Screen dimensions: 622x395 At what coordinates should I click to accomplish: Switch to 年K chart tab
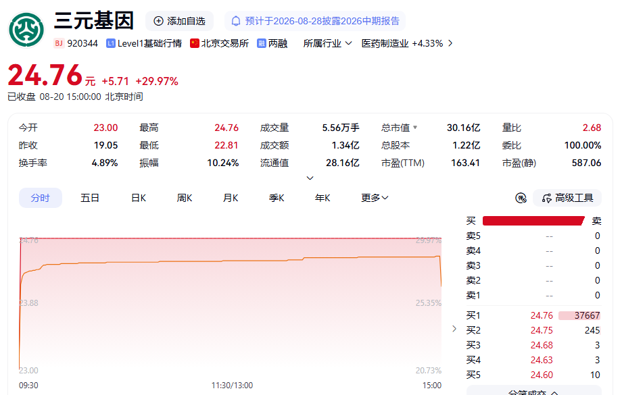click(x=322, y=198)
